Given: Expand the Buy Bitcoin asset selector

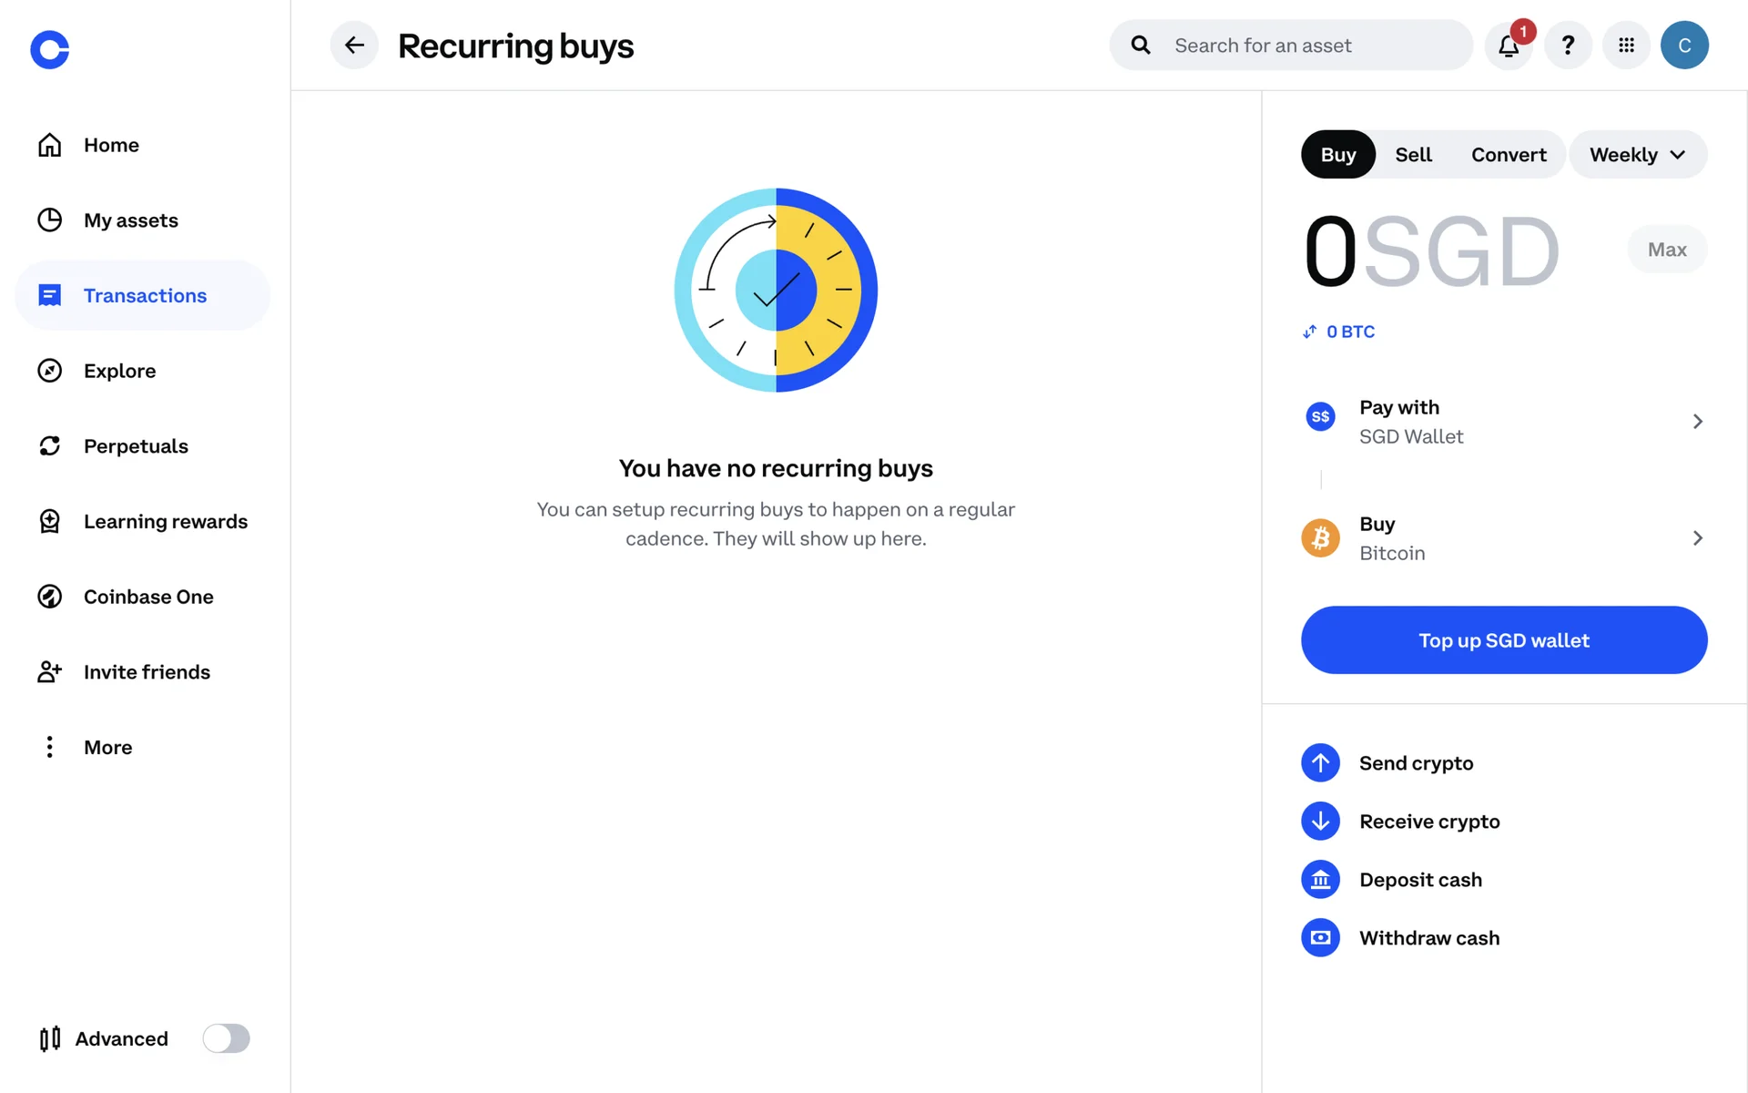Looking at the screenshot, I should tap(1504, 538).
